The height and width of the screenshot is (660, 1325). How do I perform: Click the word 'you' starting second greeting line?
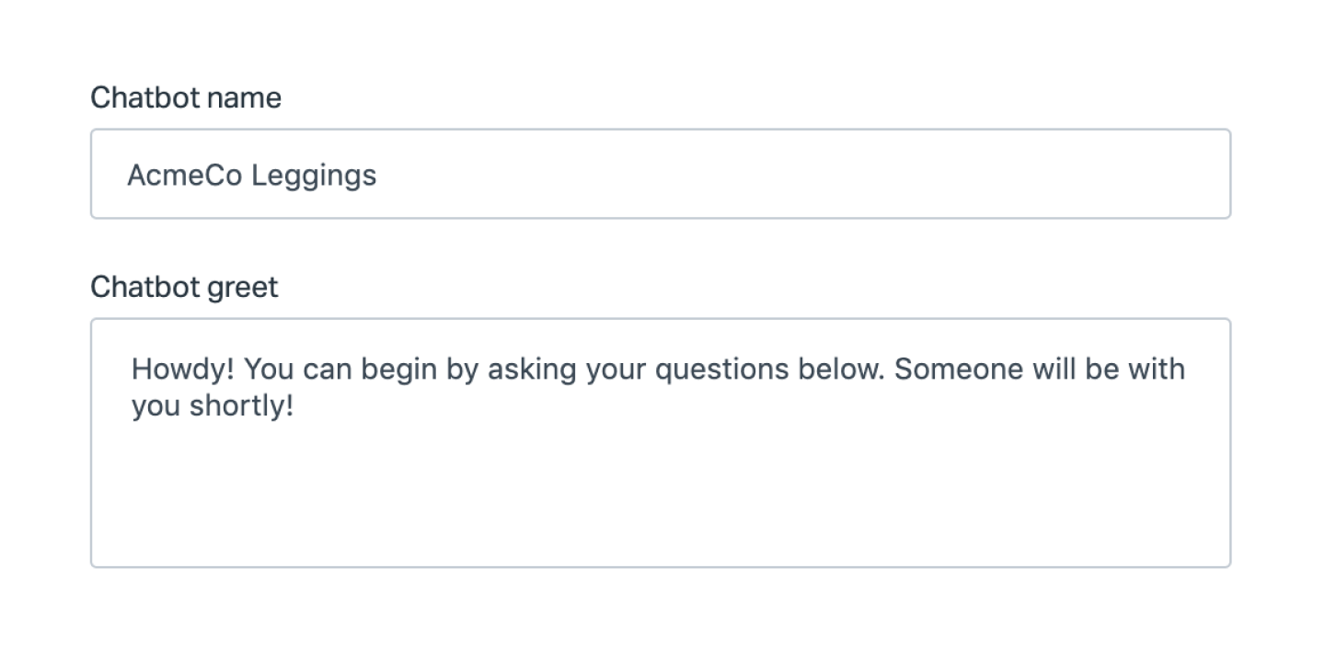pyautogui.click(x=156, y=406)
